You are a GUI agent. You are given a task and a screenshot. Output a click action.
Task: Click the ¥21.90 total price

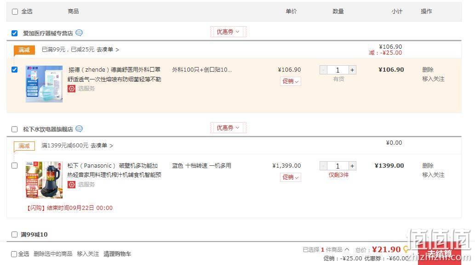(386, 249)
